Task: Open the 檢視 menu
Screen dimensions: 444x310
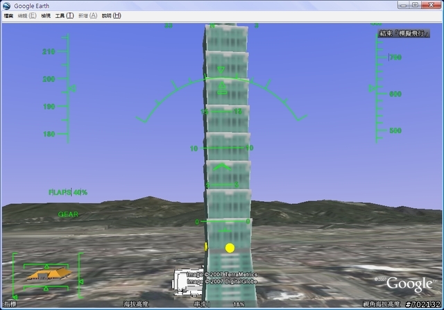Action: pyautogui.click(x=46, y=16)
